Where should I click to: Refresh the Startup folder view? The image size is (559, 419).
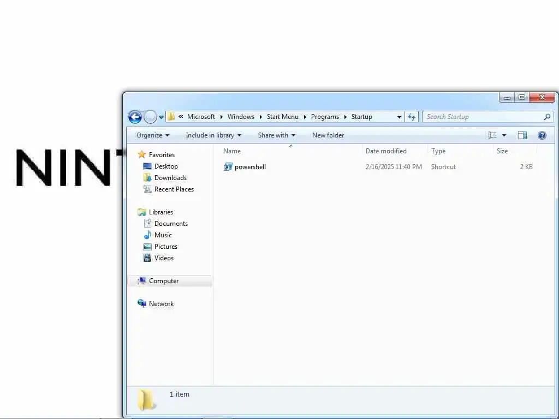coord(412,117)
